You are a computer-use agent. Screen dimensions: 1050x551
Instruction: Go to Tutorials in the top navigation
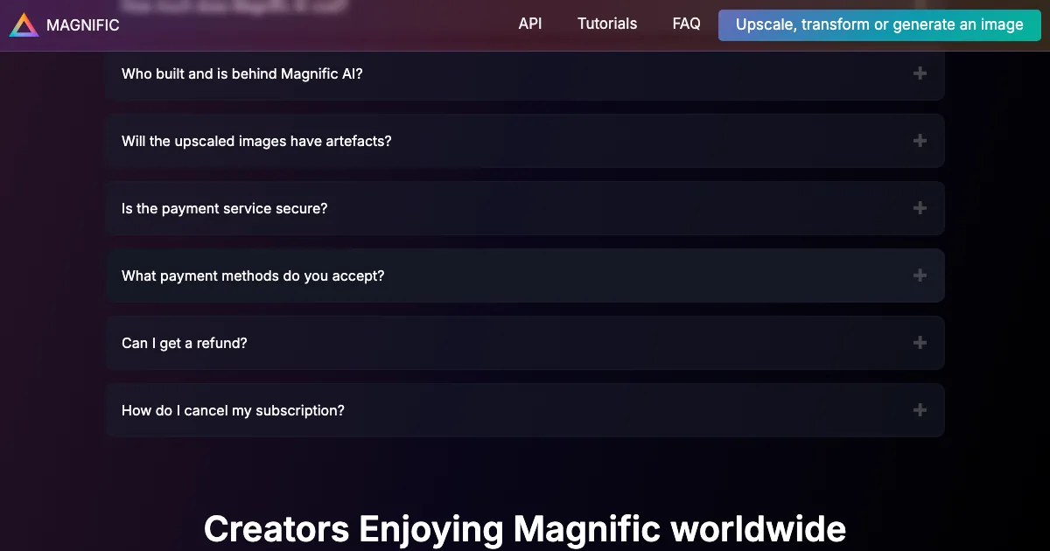pos(607,24)
